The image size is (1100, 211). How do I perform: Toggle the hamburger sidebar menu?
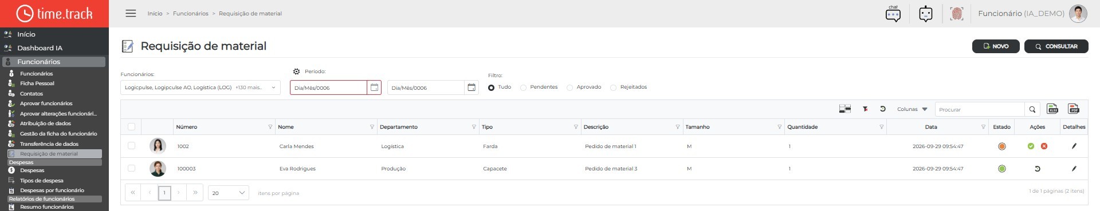click(131, 13)
